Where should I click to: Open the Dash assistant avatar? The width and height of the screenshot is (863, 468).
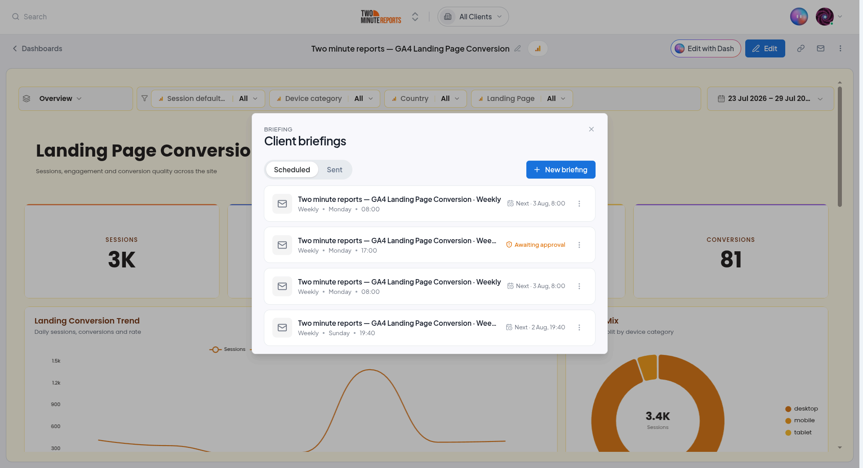tap(799, 17)
